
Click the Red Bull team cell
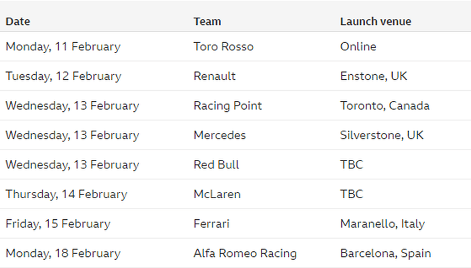coord(216,164)
